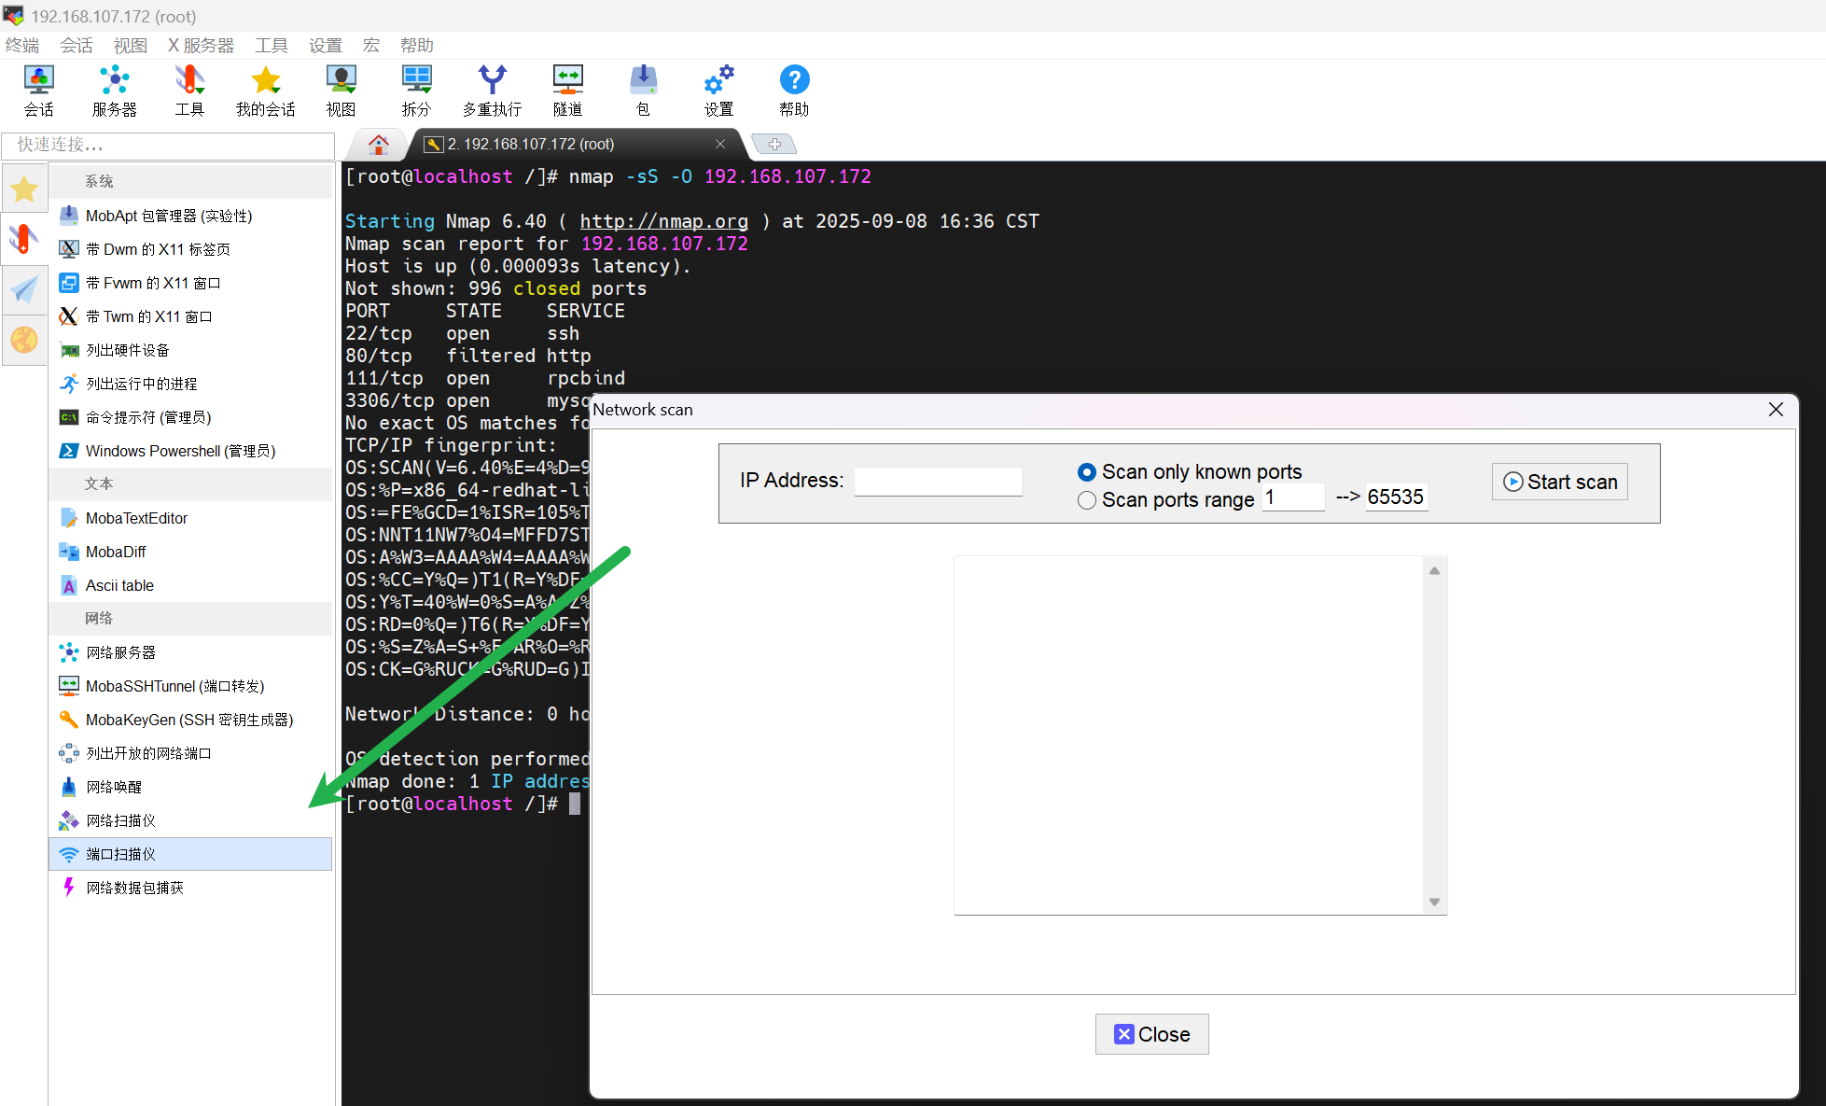Open 网络服务器 tool

191,652
